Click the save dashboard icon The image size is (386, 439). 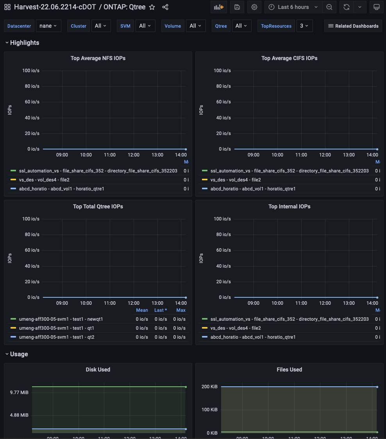pyautogui.click(x=236, y=7)
